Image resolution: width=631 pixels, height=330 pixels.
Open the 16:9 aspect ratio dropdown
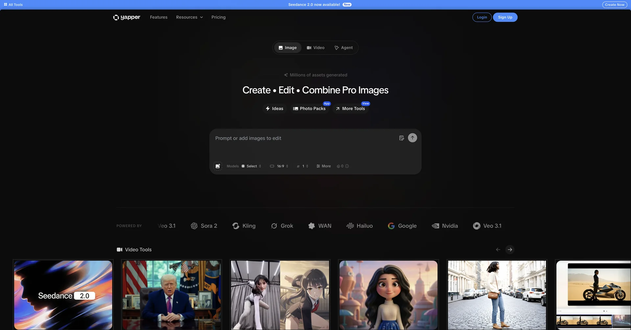[x=279, y=166]
